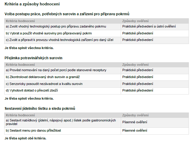This screenshot has height=143, width=194.
Task: Click Způsoby ověření header in first table
Action: tap(135, 21)
